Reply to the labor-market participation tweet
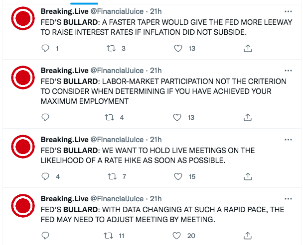The image size is (303, 245). 45,117
